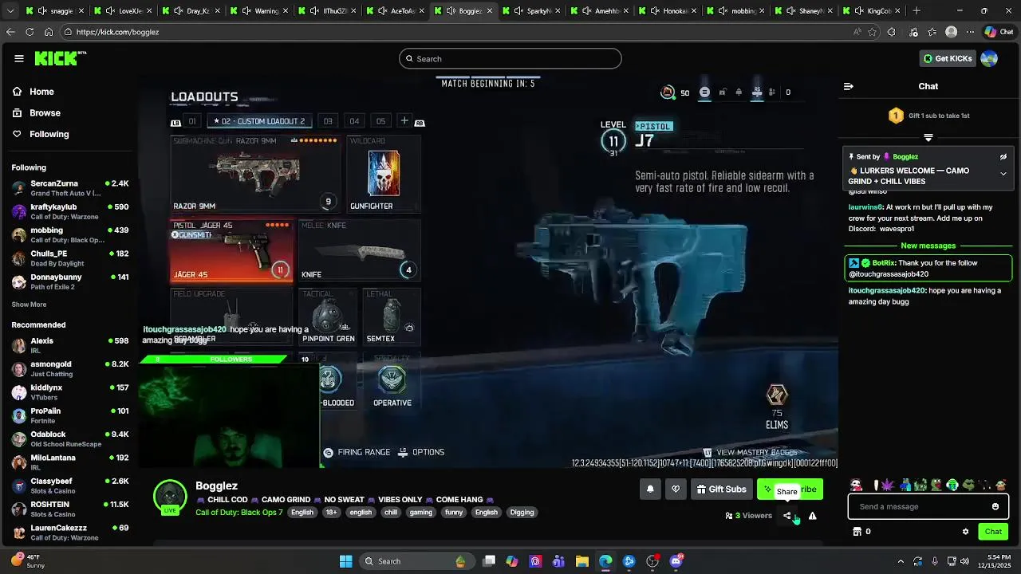Open browser extensions icon
Image resolution: width=1021 pixels, height=574 pixels.
pyautogui.click(x=892, y=32)
